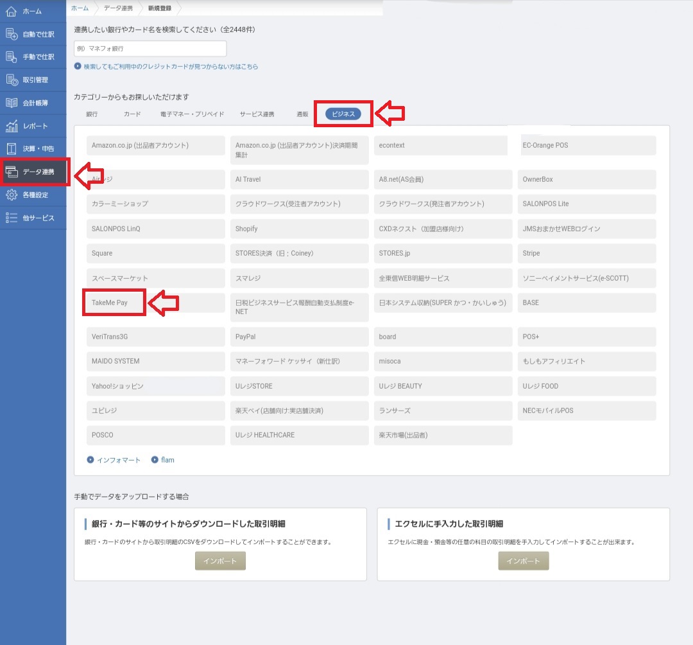Viewport: 693px width, 645px height.
Task: Choose board service
Action: (x=443, y=337)
